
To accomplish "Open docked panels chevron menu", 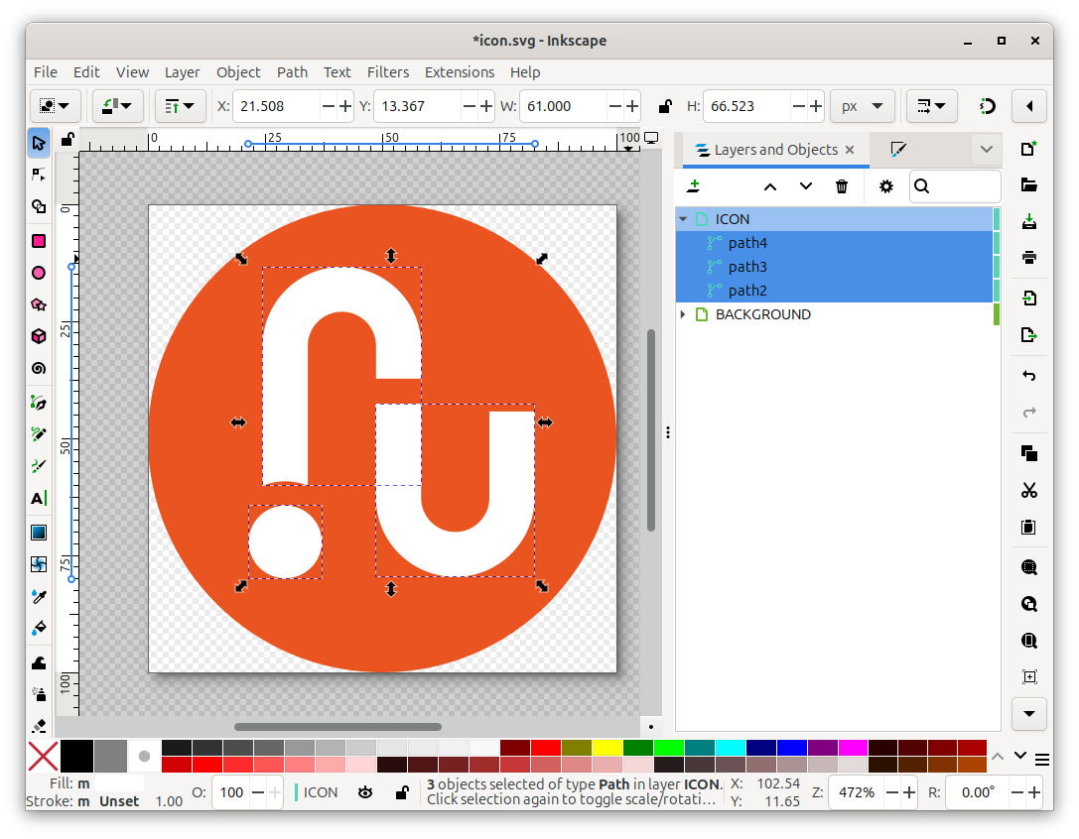I will [x=986, y=149].
